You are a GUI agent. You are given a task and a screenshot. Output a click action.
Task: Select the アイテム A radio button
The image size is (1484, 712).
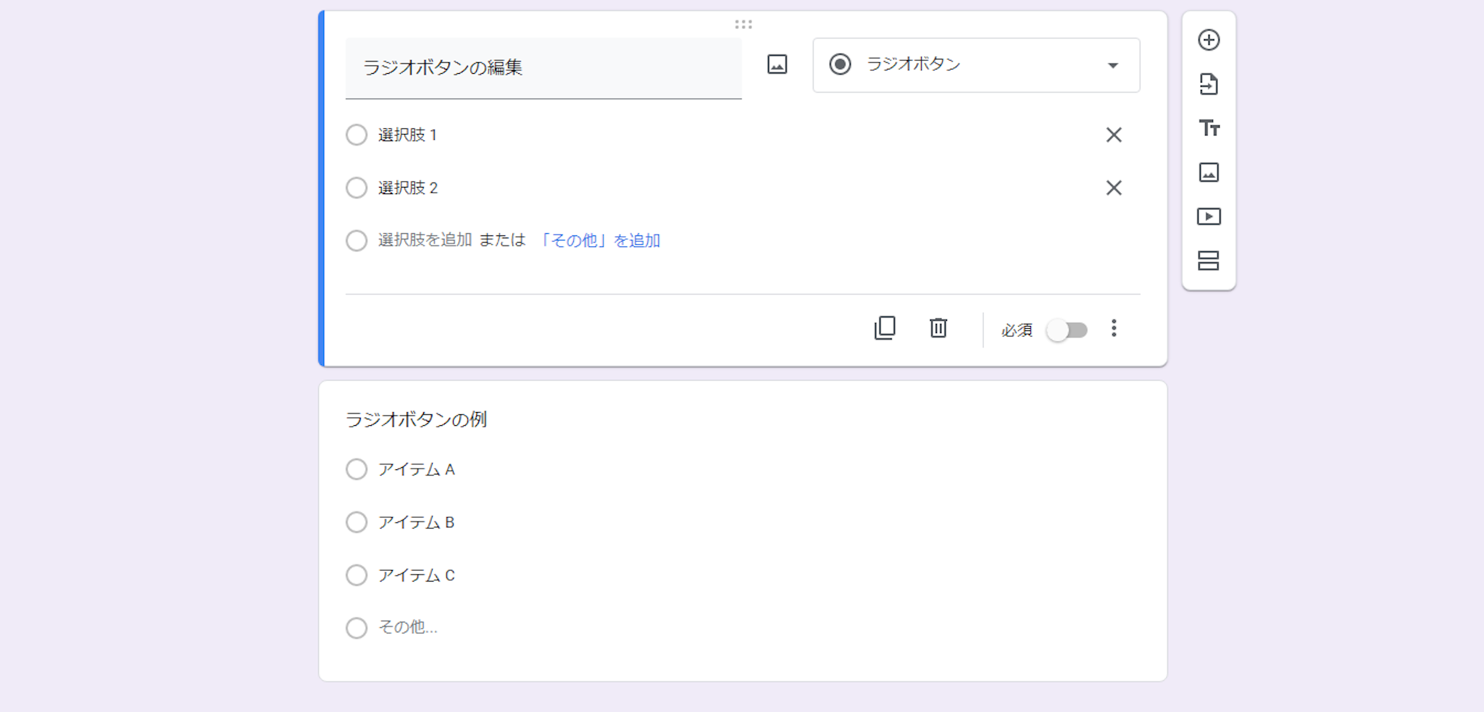point(357,469)
